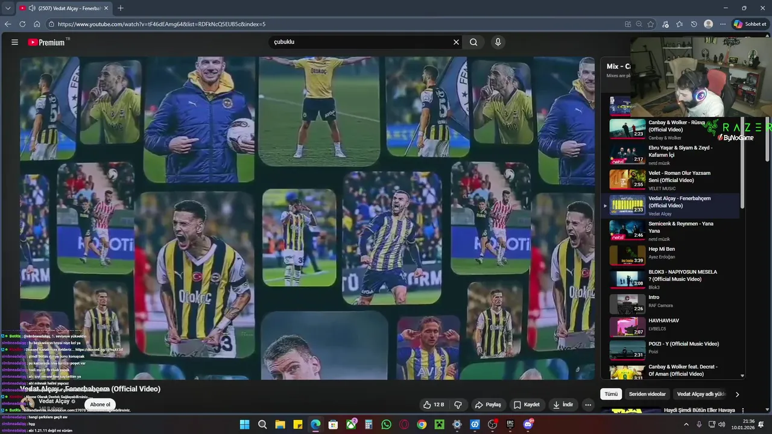Show hidden system tray icons chevron
Image resolution: width=772 pixels, height=434 pixels.
coord(686,424)
